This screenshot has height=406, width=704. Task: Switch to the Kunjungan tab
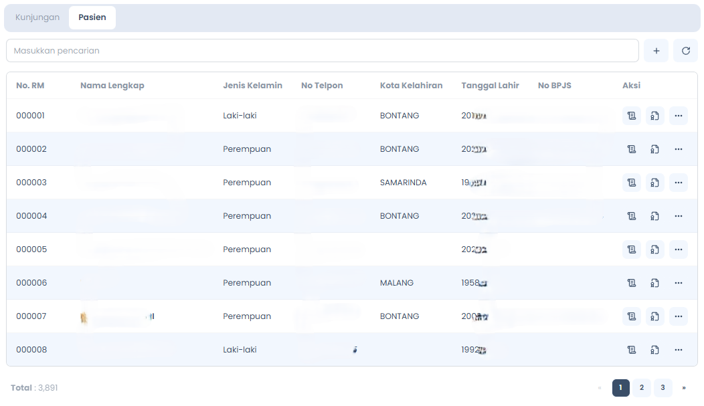tap(37, 17)
